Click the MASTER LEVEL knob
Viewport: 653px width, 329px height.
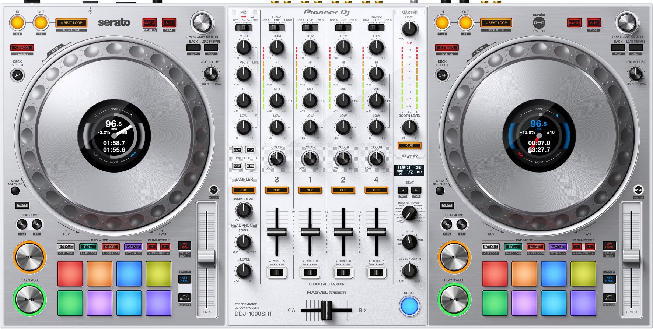(409, 29)
